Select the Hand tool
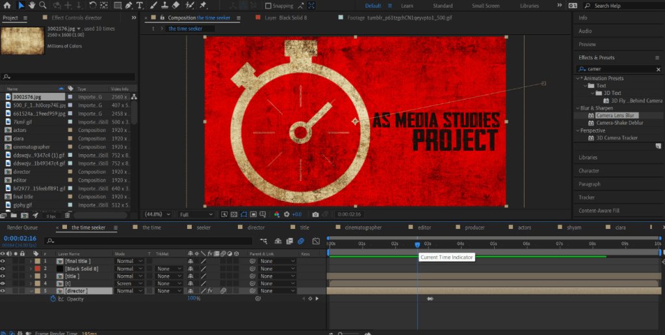The image size is (665, 335). point(32,5)
